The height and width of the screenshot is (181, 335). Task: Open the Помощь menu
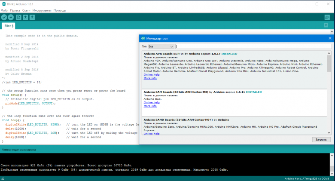(x=60, y=10)
